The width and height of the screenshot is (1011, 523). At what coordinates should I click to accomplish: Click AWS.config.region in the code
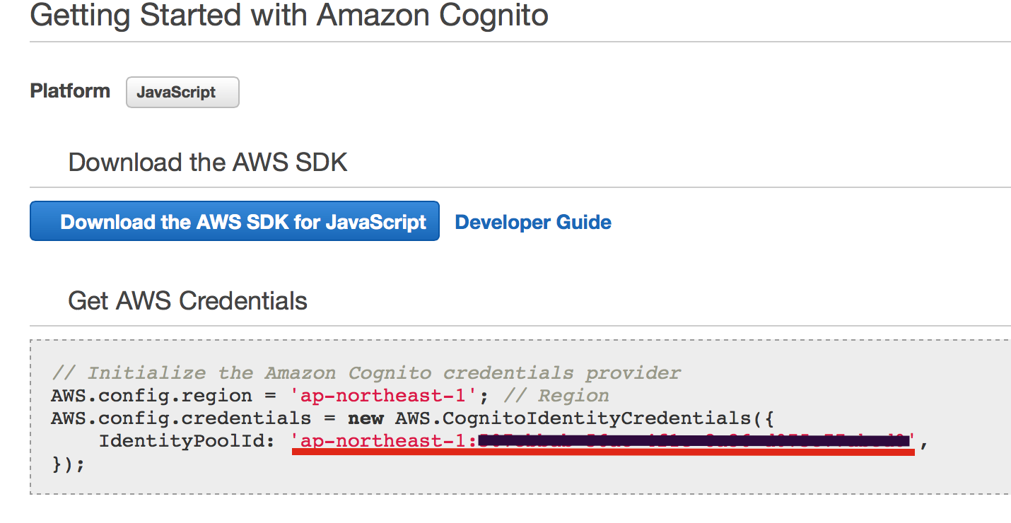(x=151, y=395)
